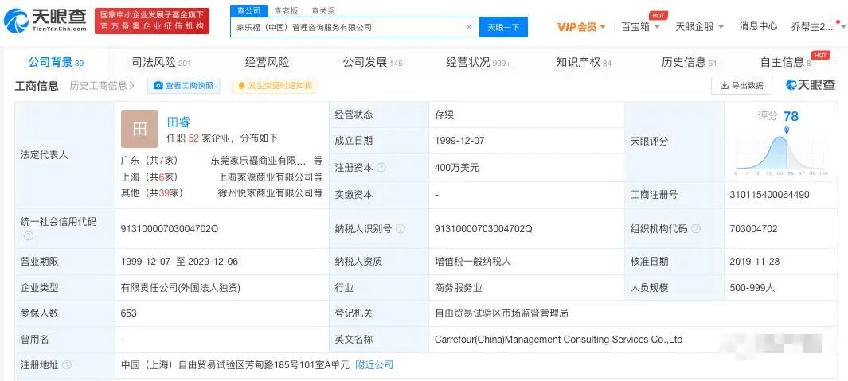The image size is (848, 381).
Task: Open the 经营状况 tab
Action: pyautogui.click(x=478, y=62)
